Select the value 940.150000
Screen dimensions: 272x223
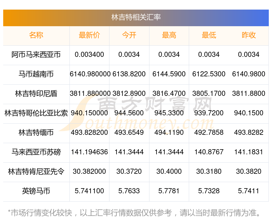[89, 113]
